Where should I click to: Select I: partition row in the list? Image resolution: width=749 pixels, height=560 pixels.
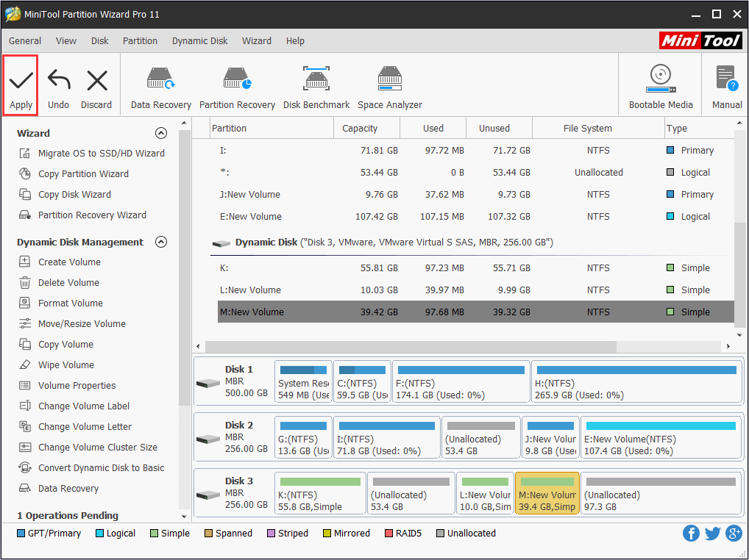(475, 150)
